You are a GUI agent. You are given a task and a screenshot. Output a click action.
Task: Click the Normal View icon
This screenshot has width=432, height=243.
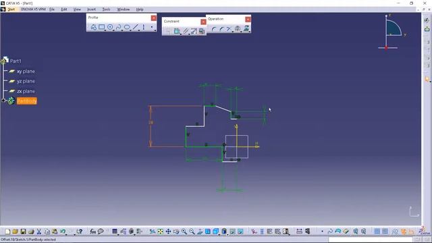200,232
